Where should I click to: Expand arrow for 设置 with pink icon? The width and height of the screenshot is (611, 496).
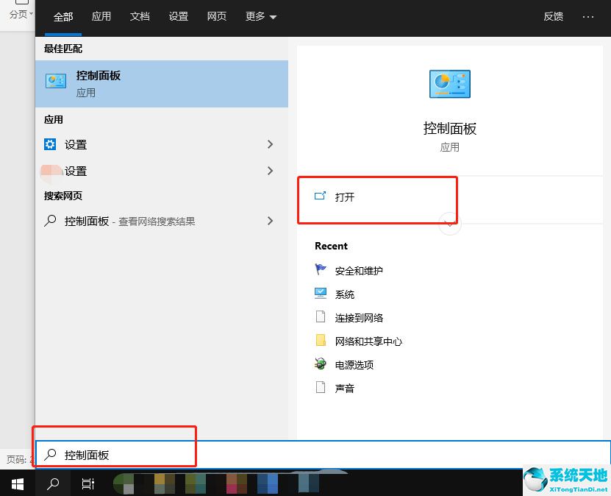click(271, 171)
